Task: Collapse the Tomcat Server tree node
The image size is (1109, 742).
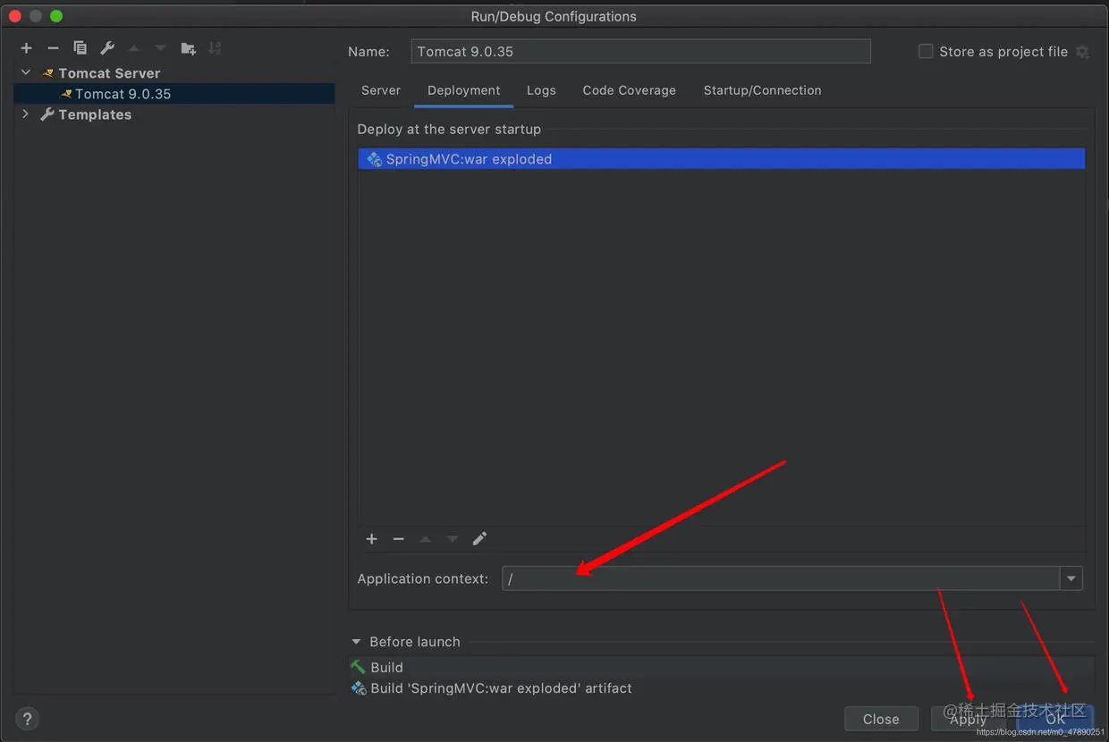Action: (26, 72)
